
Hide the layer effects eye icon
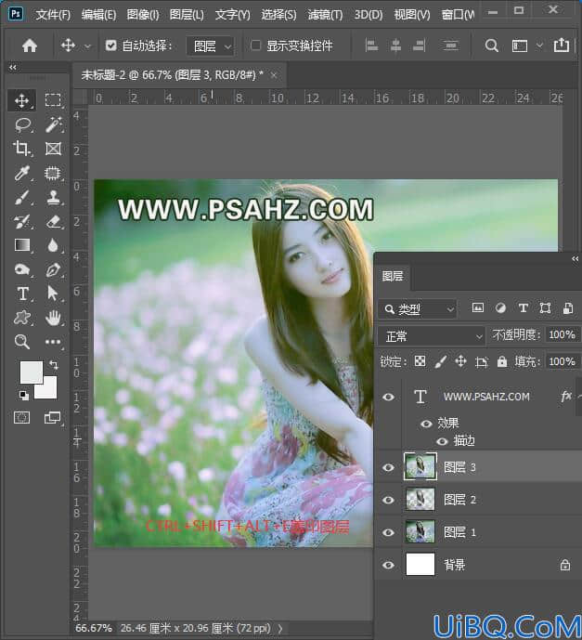tap(426, 424)
